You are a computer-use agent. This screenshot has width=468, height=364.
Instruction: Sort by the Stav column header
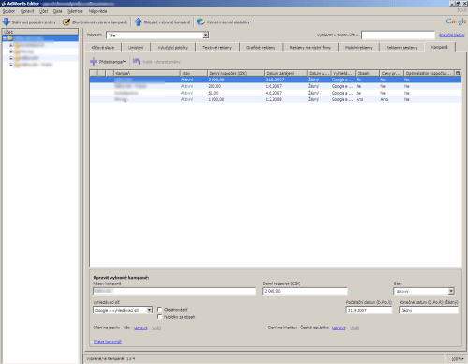(x=194, y=73)
